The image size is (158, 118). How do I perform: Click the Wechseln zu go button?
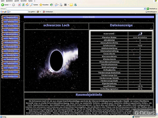[152, 9]
